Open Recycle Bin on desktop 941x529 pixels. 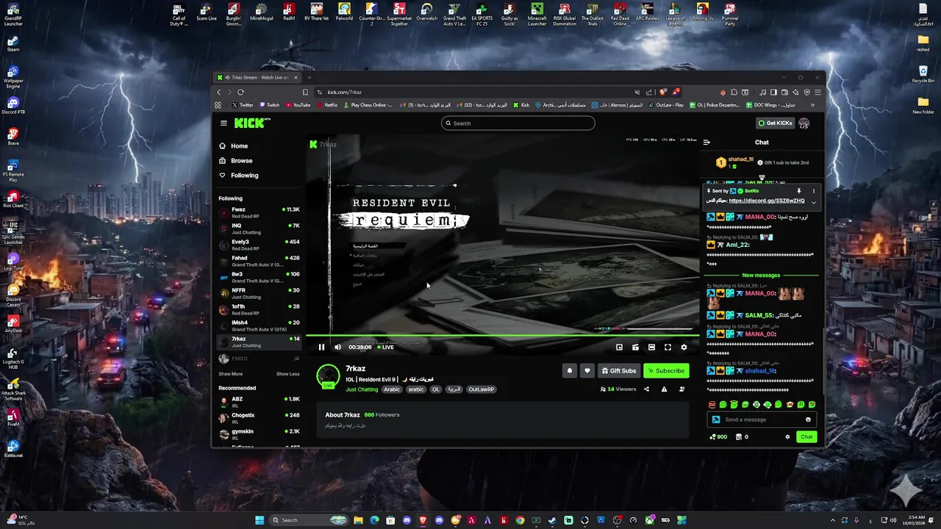(923, 73)
